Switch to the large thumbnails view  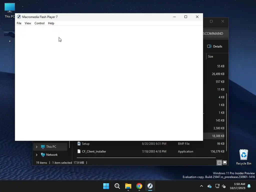(x=225, y=162)
